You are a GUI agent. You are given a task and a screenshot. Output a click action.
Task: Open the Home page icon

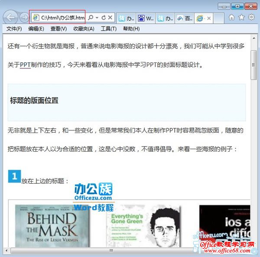pos(232,17)
